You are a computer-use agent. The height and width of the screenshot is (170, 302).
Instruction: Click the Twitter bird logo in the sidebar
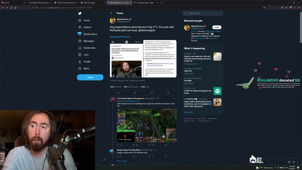tap(80, 13)
